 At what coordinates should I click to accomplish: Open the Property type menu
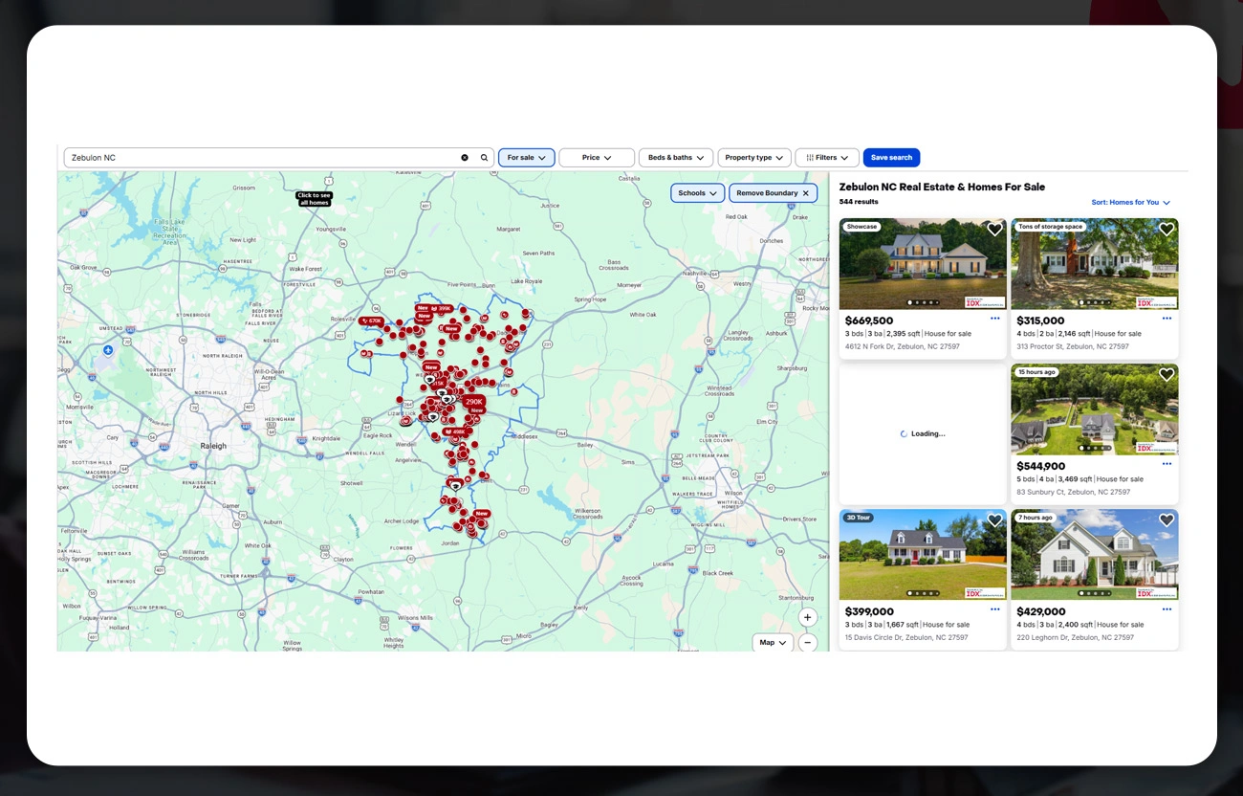754,158
